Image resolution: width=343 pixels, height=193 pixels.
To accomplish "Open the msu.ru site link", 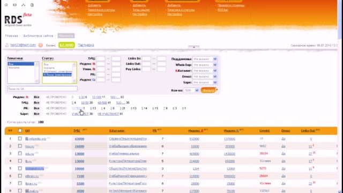I will coord(30,146).
